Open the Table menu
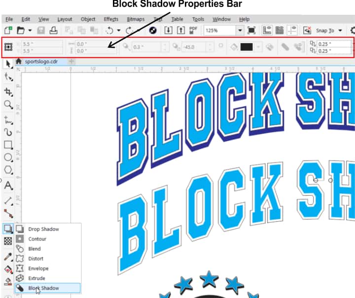The image size is (355, 298). (x=177, y=19)
